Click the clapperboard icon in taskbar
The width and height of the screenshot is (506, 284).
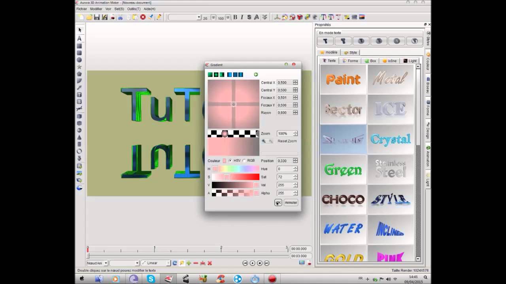tap(185, 279)
